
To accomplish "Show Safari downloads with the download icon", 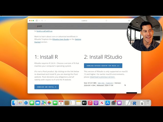I will coord(129,21).
